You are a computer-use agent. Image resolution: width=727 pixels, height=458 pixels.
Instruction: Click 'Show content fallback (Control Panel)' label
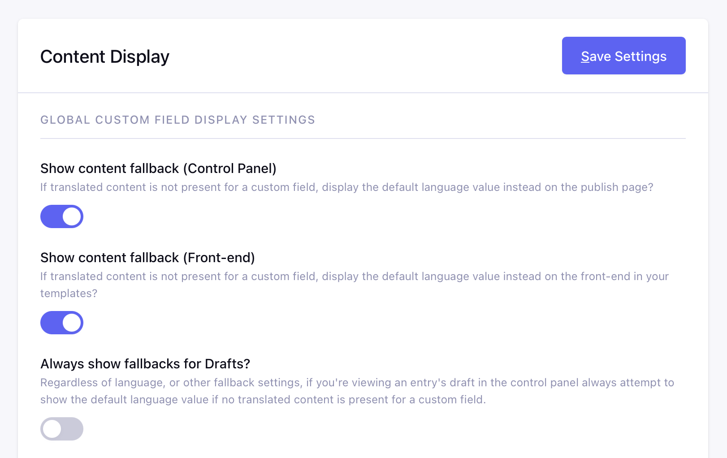(x=158, y=169)
